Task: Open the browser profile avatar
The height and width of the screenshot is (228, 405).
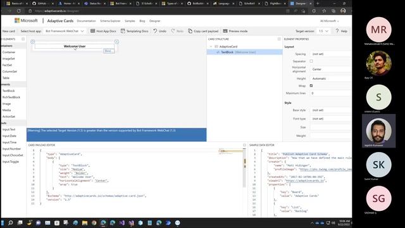Action: coord(343,11)
